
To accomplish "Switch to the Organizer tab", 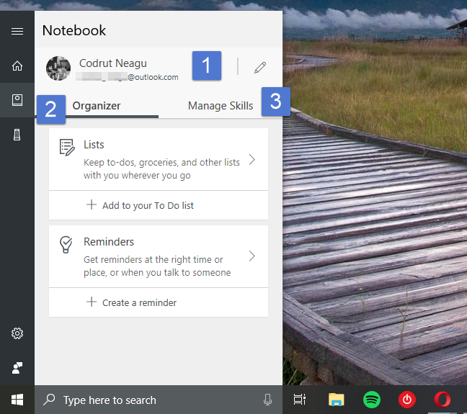I will coord(97,106).
